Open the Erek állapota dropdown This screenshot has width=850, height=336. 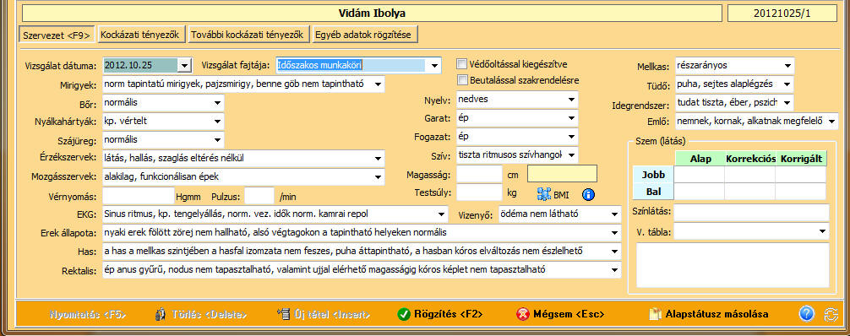tap(613, 232)
